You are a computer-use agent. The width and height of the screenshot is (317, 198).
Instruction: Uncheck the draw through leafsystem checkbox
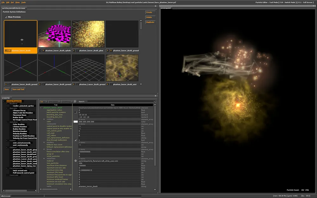pos(75,140)
